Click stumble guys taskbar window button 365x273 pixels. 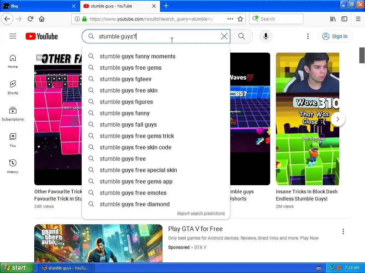click(66, 268)
